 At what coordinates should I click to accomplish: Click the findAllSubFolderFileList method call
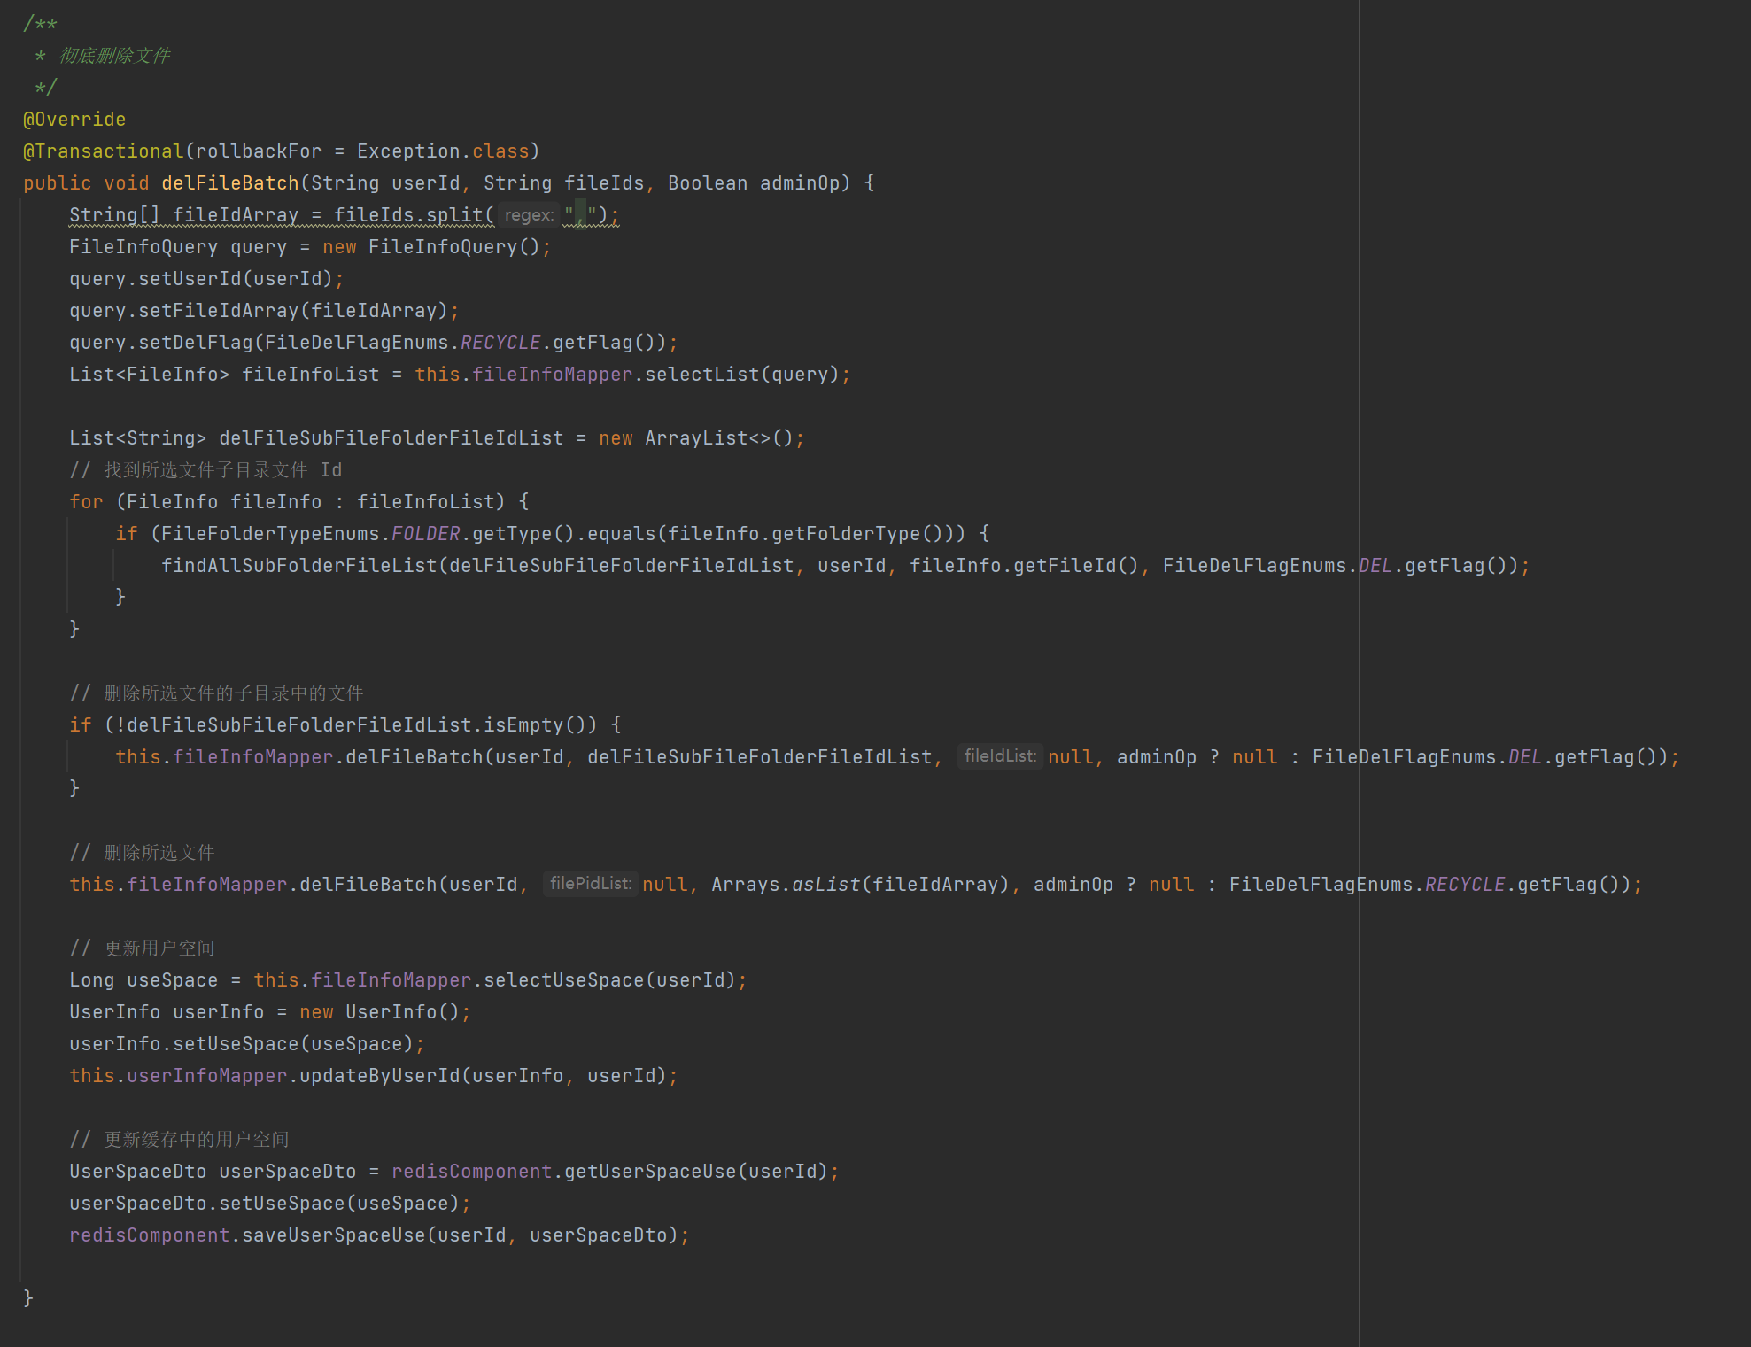point(299,566)
